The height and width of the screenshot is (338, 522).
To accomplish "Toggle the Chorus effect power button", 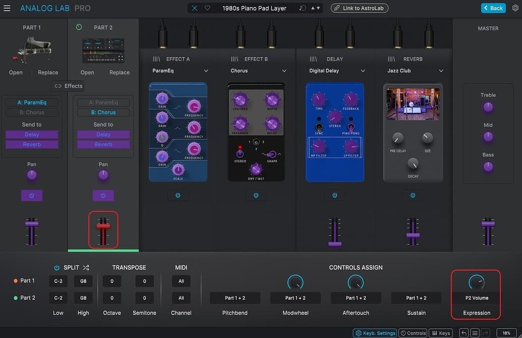I will click(256, 195).
